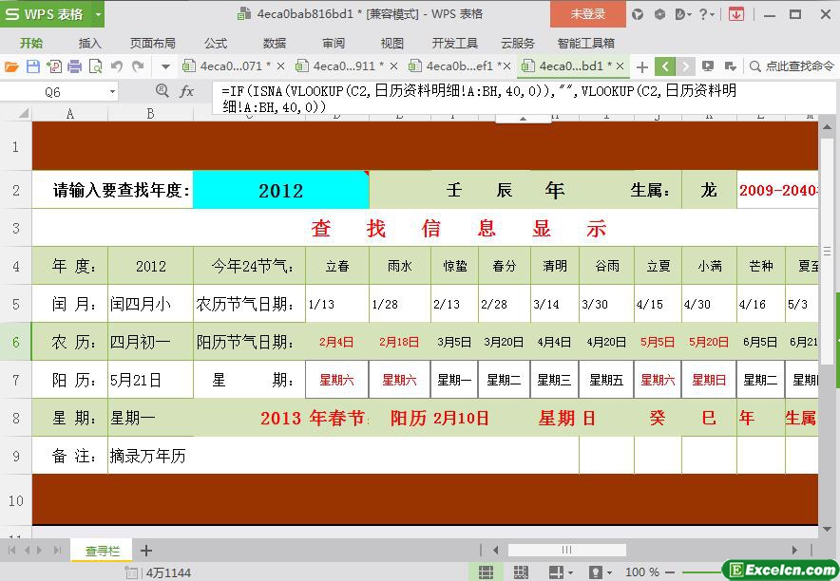This screenshot has height=581, width=840.
Task: Open the eye-protection mode dropdown in status bar
Action: pos(609,572)
